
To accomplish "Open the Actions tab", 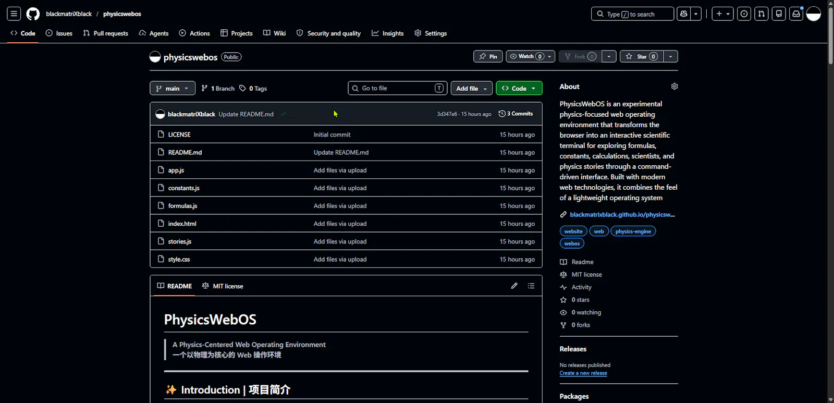I will pyautogui.click(x=194, y=33).
